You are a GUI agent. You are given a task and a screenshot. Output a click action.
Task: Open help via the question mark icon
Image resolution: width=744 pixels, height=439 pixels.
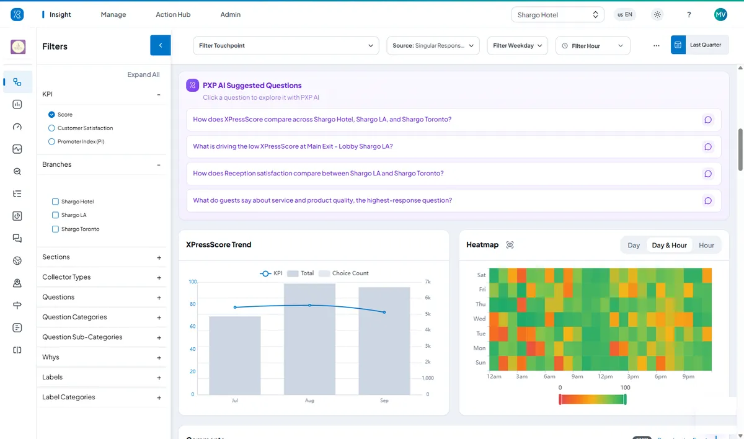[x=689, y=15]
